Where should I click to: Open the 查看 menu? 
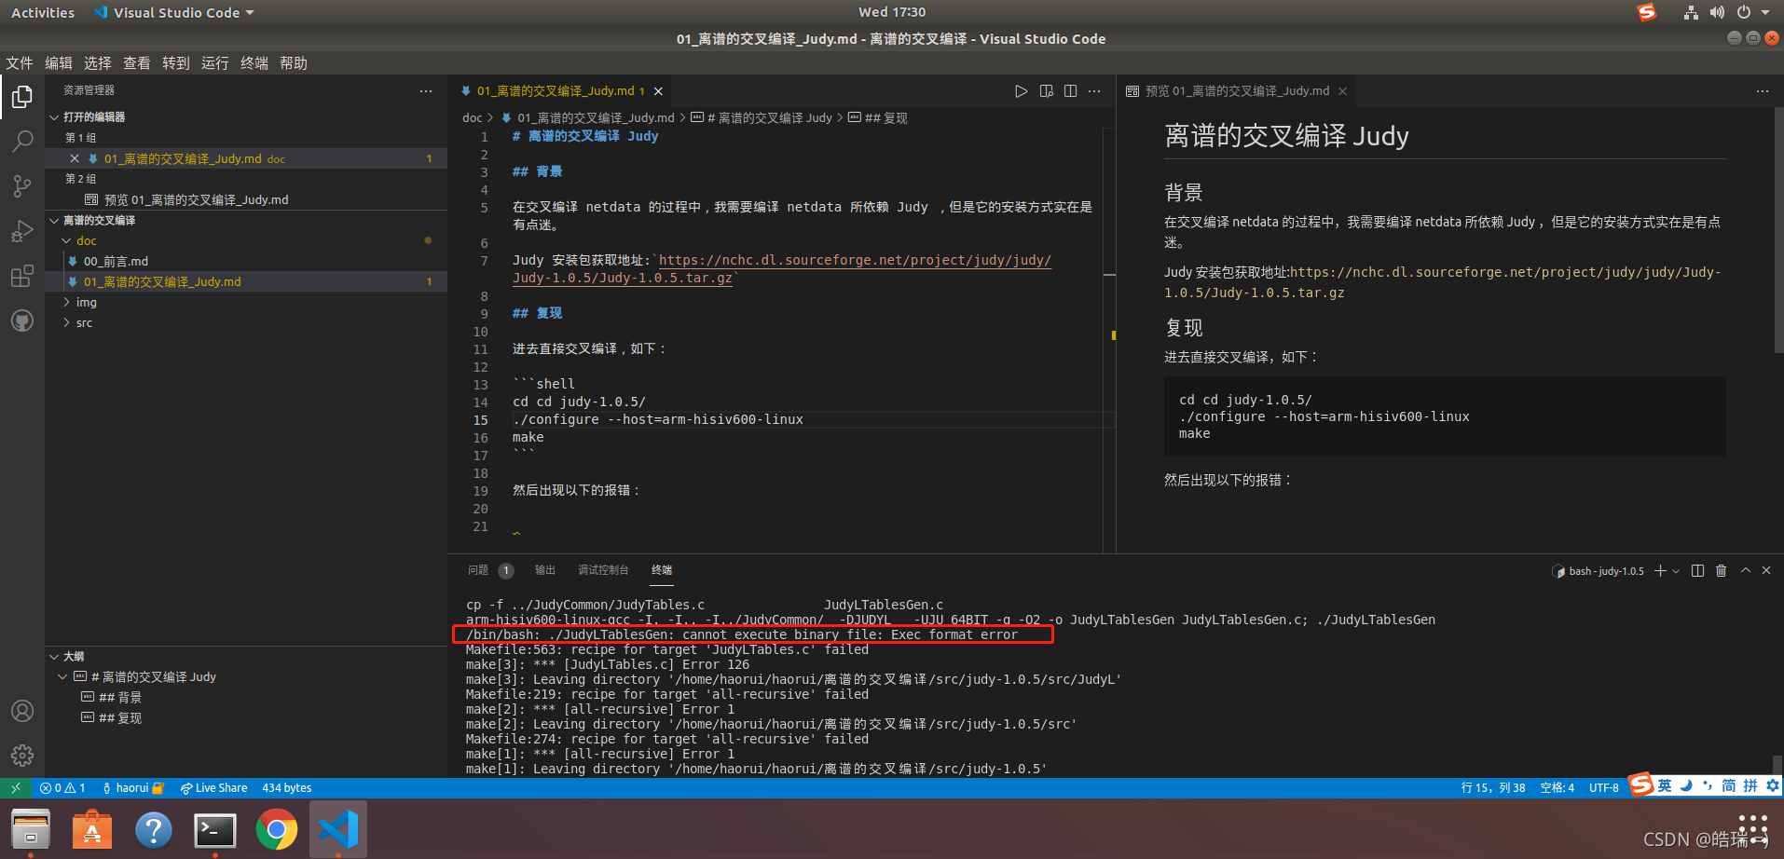136,63
